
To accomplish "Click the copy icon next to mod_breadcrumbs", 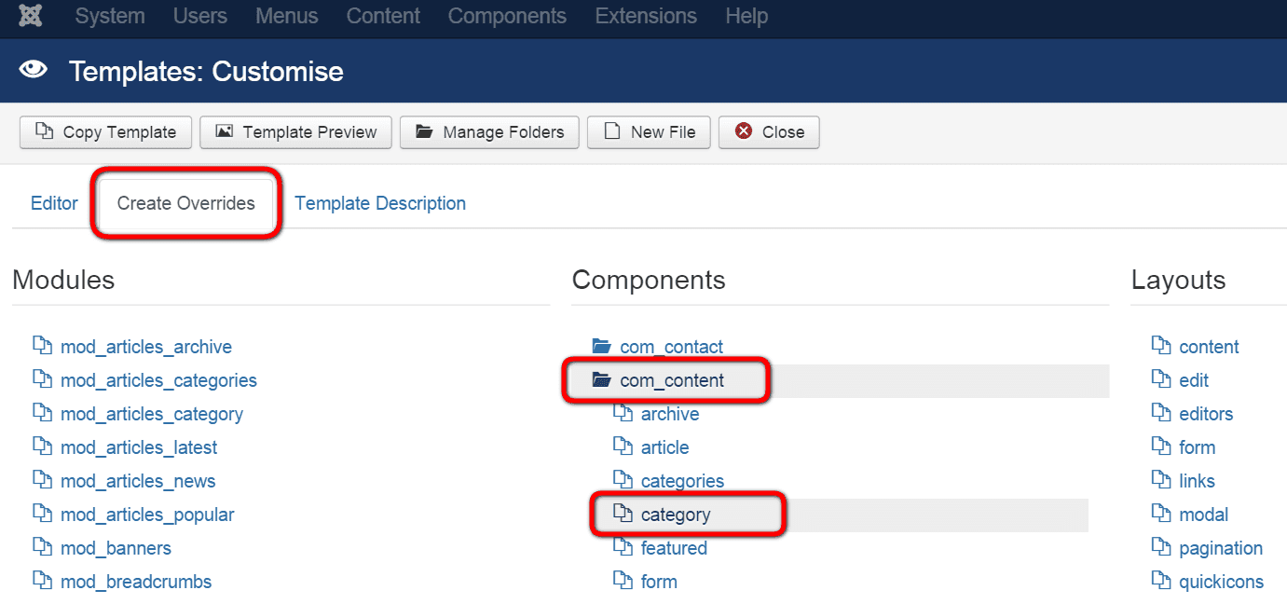I will click(42, 581).
